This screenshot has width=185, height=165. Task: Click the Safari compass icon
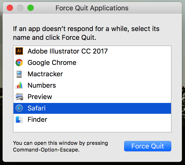[x=19, y=108]
